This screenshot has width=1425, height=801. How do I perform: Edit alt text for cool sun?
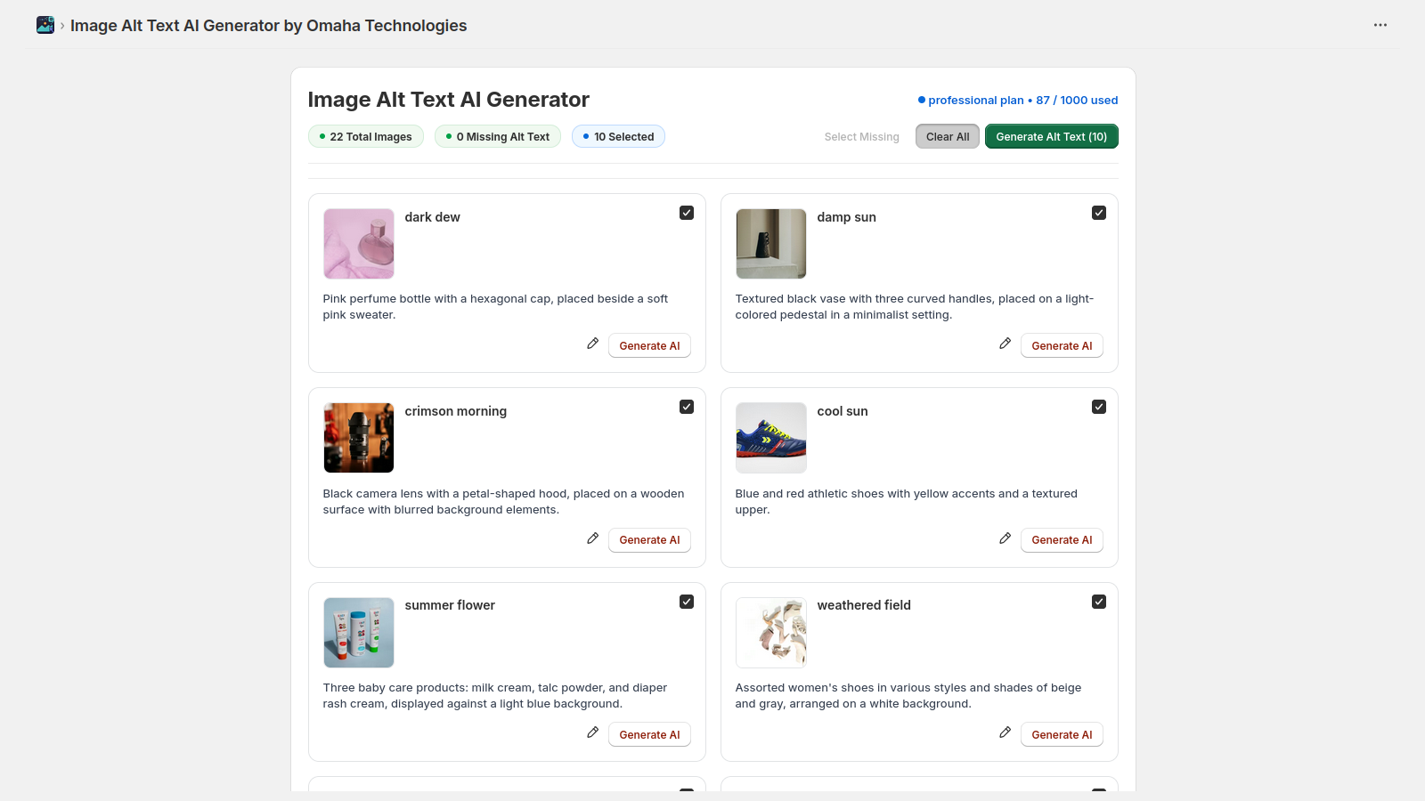coord(1005,538)
